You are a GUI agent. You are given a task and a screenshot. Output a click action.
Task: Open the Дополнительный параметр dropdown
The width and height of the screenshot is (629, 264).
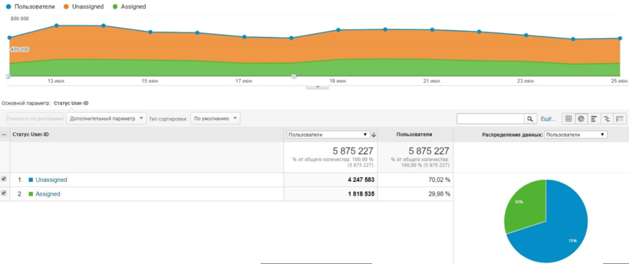[x=107, y=118]
